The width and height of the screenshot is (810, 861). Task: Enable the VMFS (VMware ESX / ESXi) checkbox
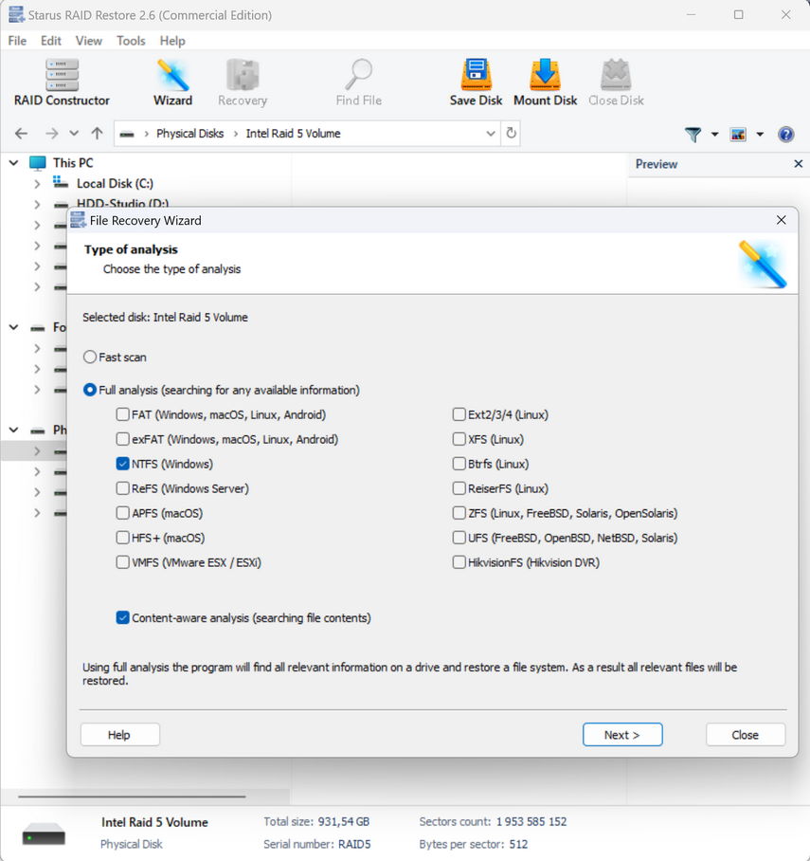[x=122, y=562]
